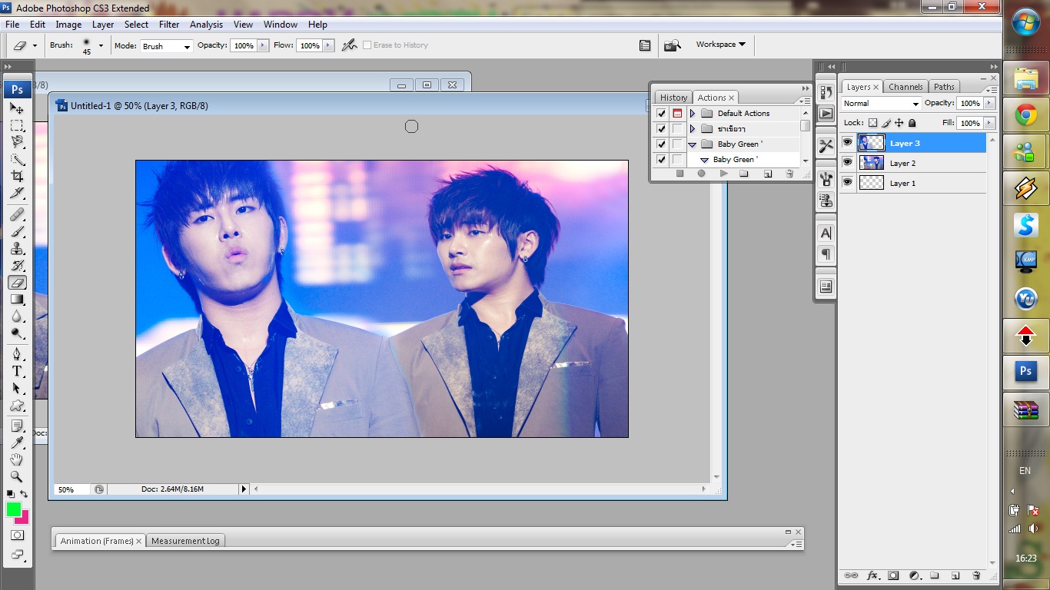1050x590 pixels.
Task: Select the Brush tool
Action: click(17, 231)
